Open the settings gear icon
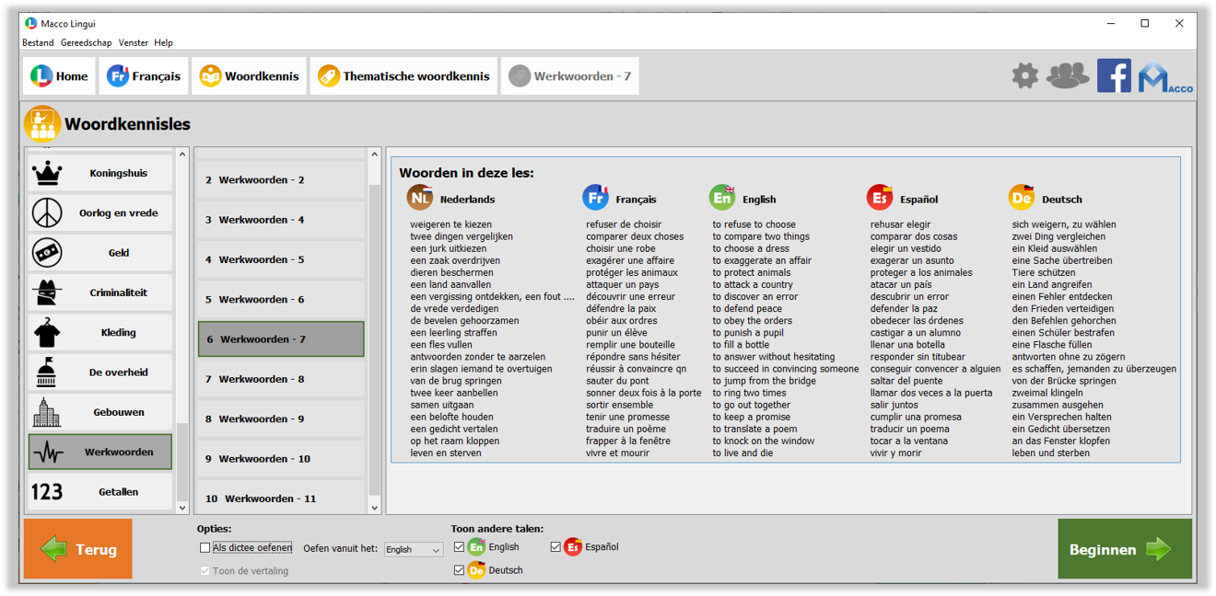The width and height of the screenshot is (1216, 596). tap(1024, 75)
